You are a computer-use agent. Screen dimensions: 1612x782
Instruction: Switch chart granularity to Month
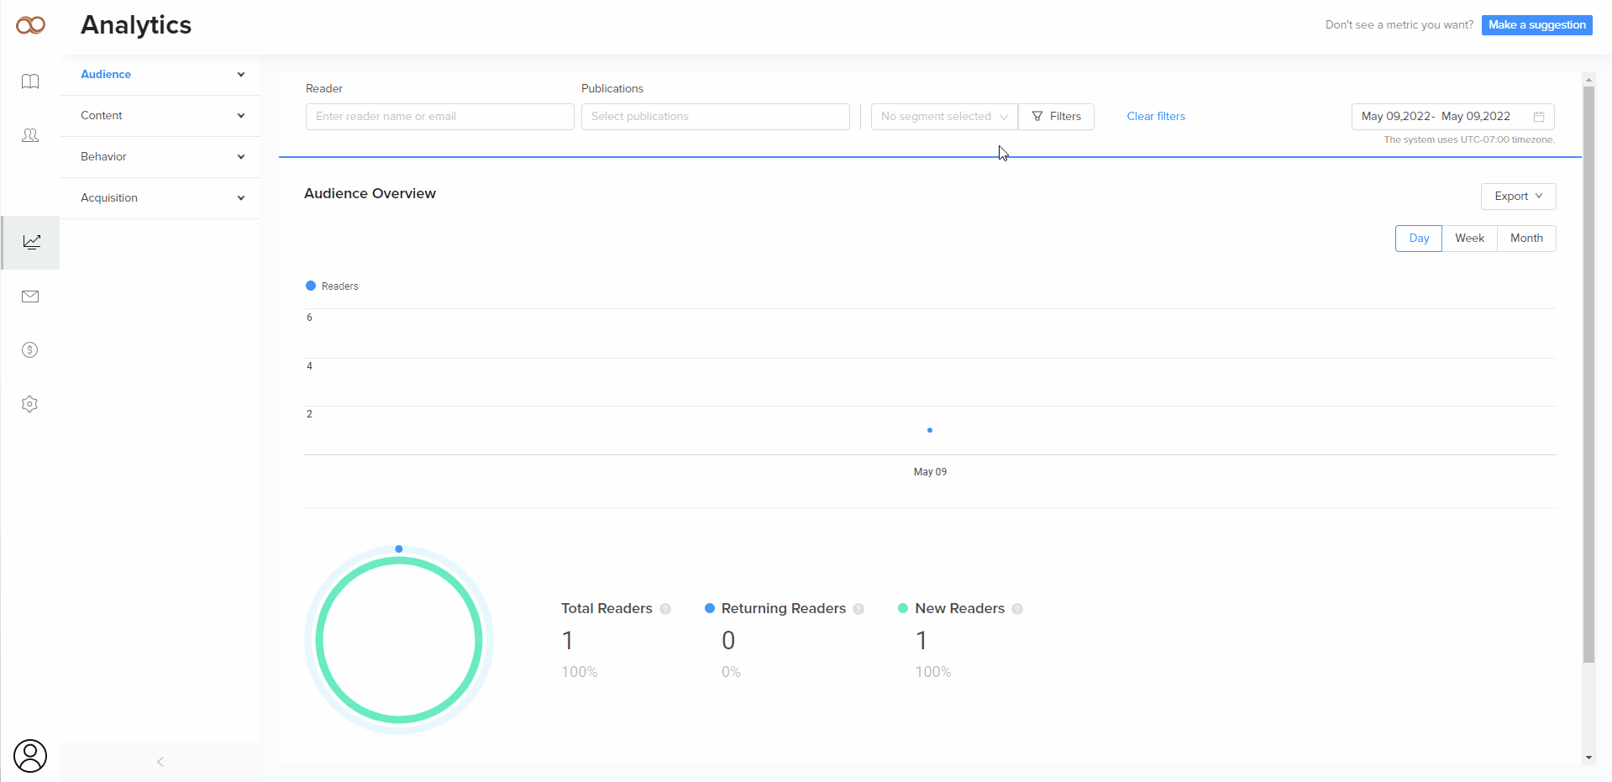coord(1525,239)
